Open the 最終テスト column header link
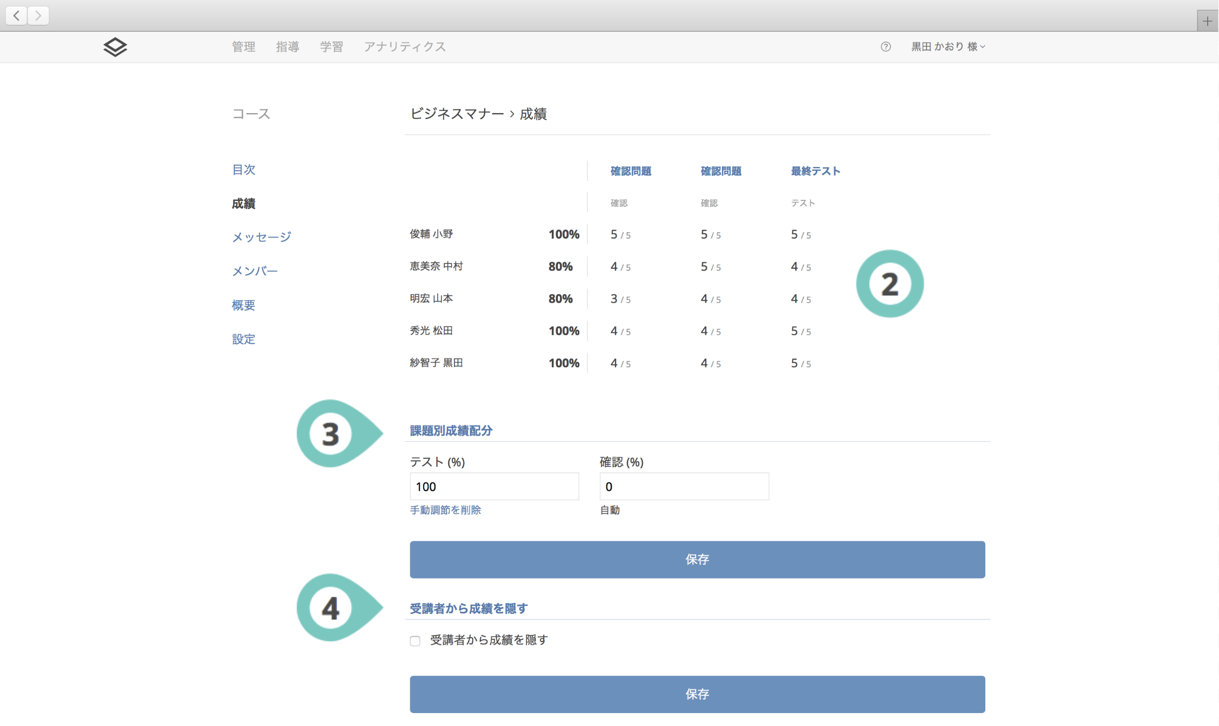This screenshot has height=726, width=1219. [815, 171]
